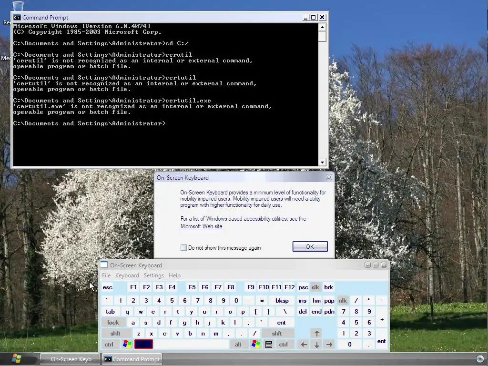Open the File menu

tap(106, 275)
